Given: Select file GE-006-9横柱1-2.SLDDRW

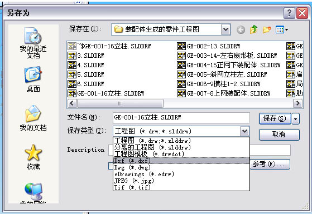Looking at the screenshot, I should tap(219, 84).
